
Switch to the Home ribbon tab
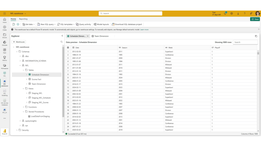pos(13,19)
